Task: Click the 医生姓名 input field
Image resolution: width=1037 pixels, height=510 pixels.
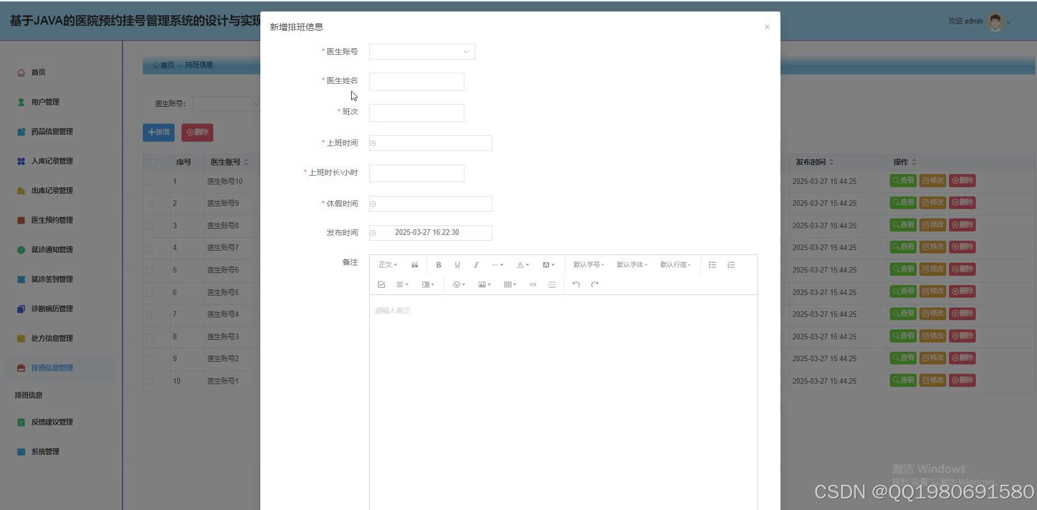Action: 416,81
